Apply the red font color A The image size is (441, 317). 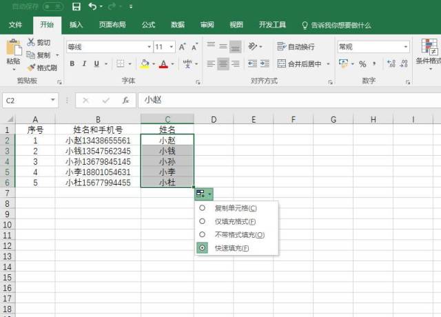[x=163, y=64]
